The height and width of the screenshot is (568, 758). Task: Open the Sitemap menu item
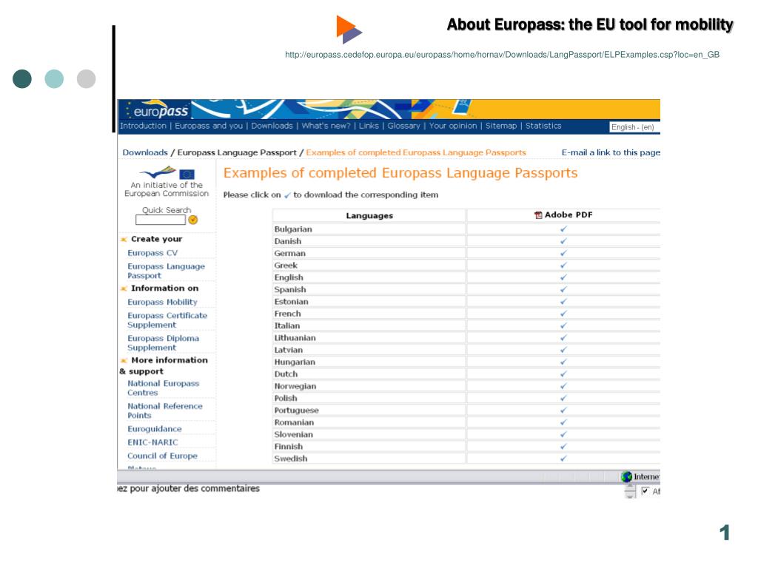click(x=501, y=126)
